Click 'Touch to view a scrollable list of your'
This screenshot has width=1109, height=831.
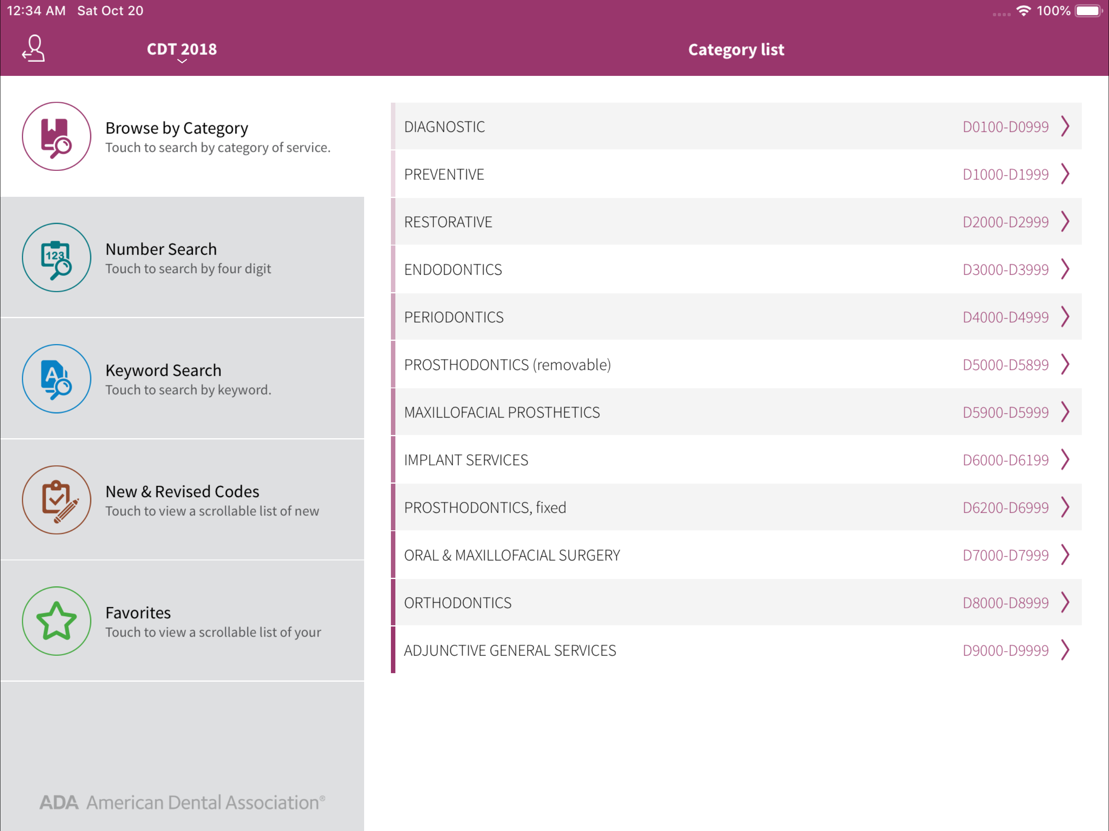click(x=214, y=633)
